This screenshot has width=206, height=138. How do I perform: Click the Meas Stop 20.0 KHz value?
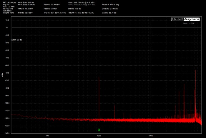coord(26,5)
